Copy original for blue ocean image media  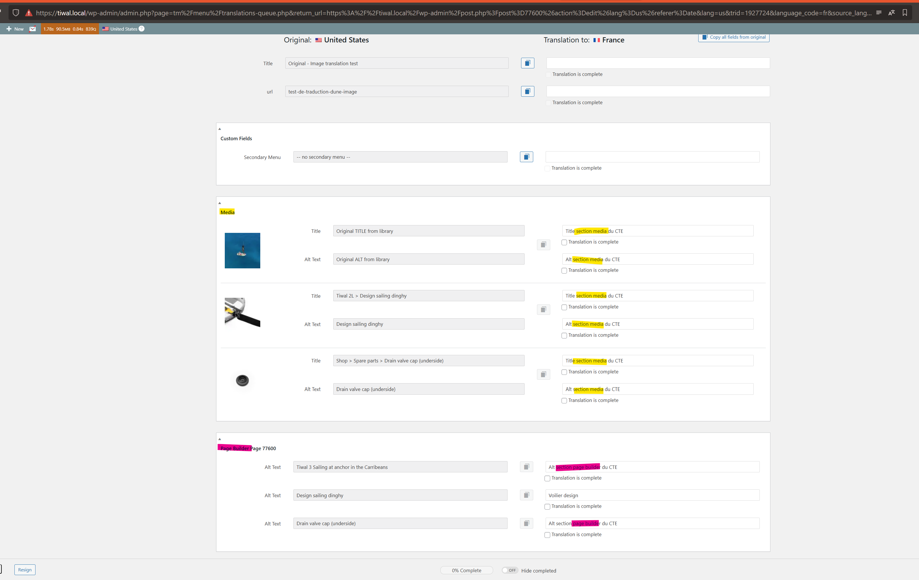coord(543,245)
